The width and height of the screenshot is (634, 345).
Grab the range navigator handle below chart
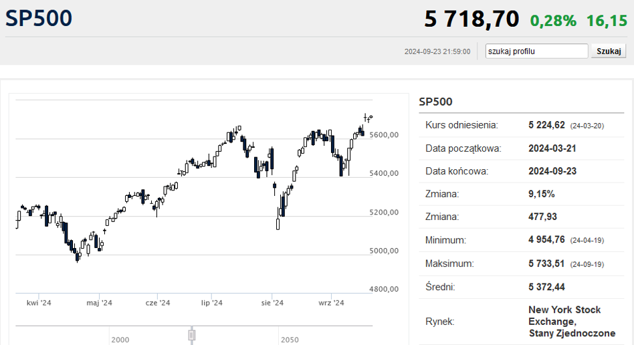(192, 335)
